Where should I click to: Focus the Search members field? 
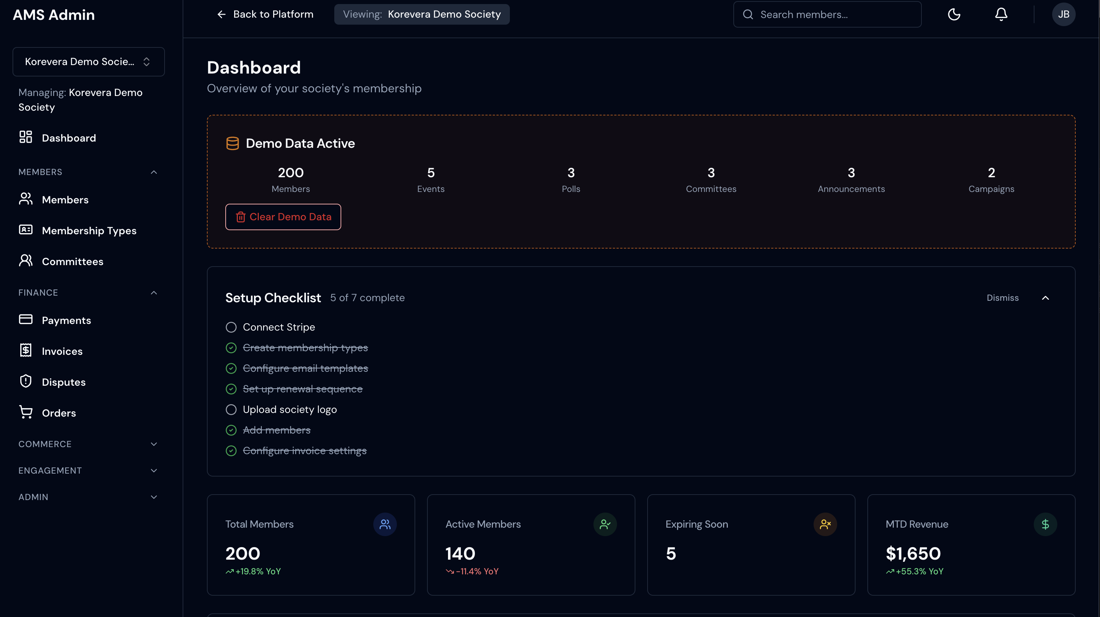(827, 14)
